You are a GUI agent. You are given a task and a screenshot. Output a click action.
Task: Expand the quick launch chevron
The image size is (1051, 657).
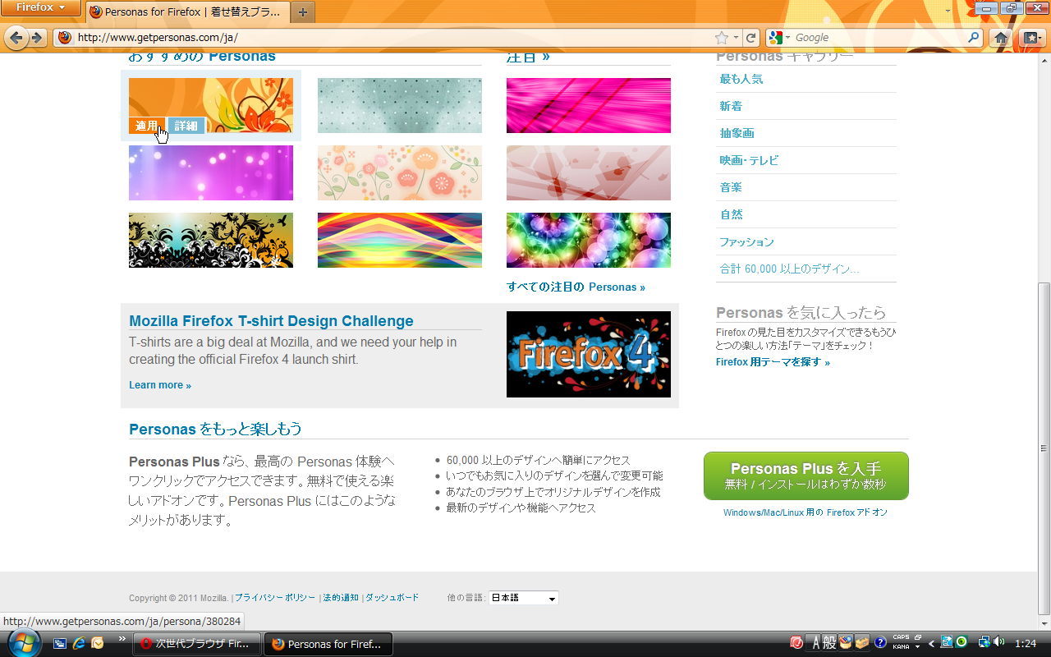click(x=122, y=638)
